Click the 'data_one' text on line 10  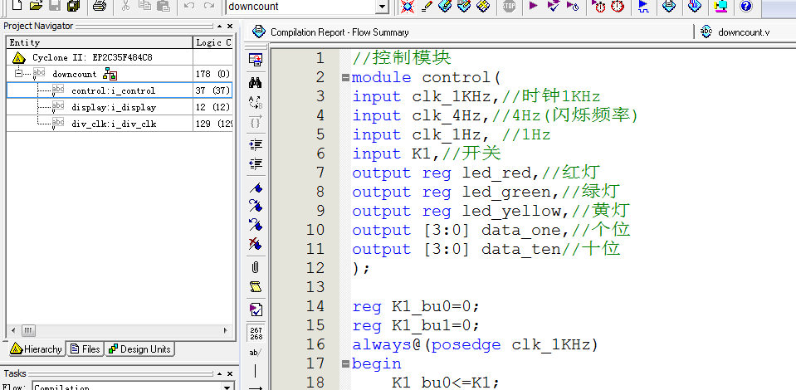(x=521, y=230)
